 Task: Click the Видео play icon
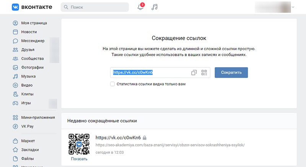pos(15,85)
